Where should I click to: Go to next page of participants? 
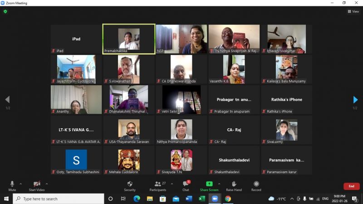click(x=355, y=100)
